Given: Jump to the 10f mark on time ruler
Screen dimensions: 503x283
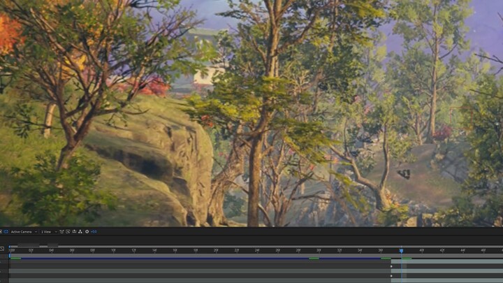Looking at the screenshot, I should [x=113, y=250].
